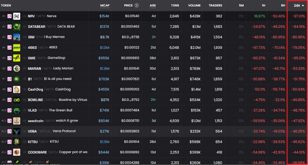
Task: Click the pink chain badge on GME row
Action: tap(10, 58)
